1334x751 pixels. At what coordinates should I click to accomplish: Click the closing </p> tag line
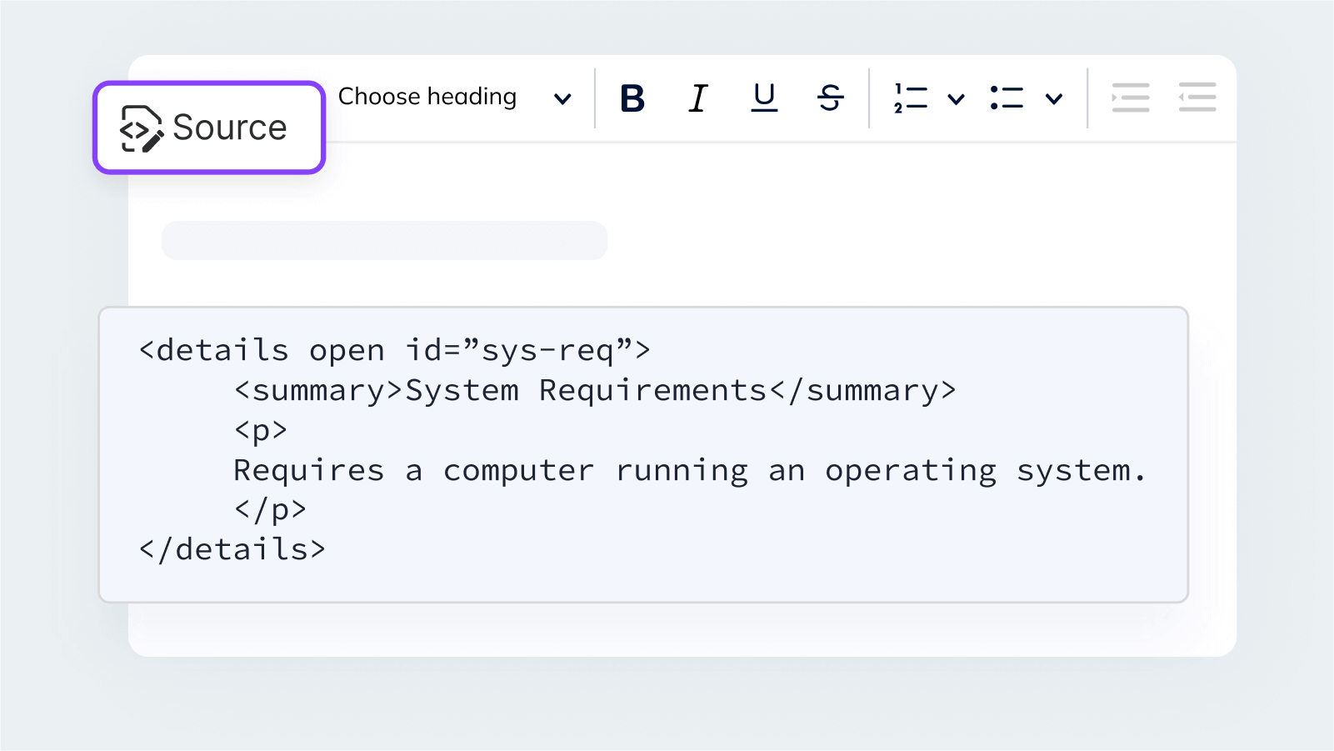(x=270, y=509)
